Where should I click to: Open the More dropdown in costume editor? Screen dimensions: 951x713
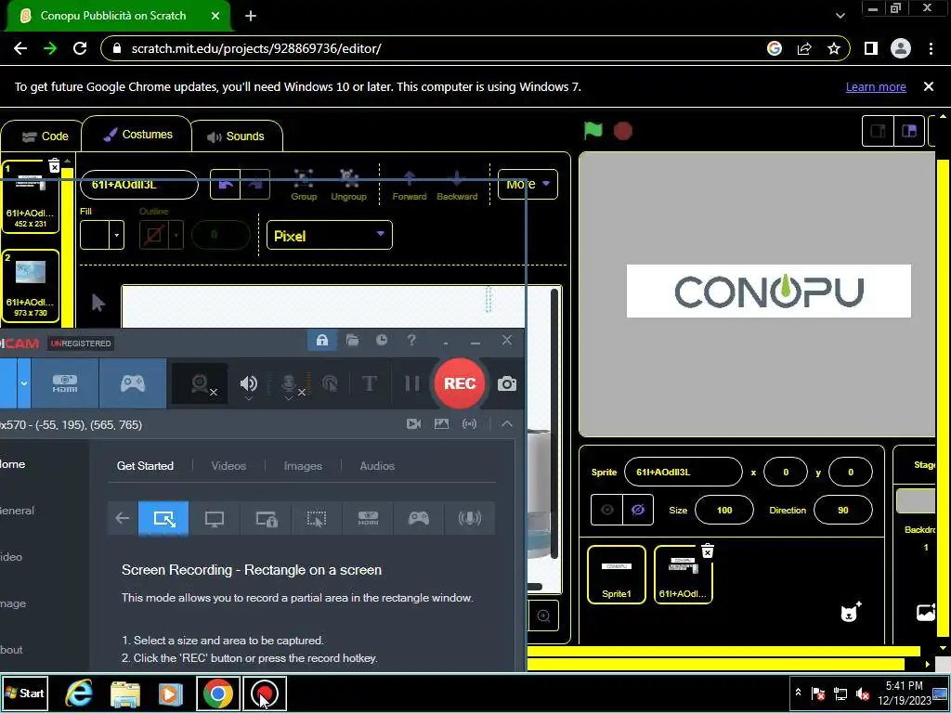tap(528, 184)
